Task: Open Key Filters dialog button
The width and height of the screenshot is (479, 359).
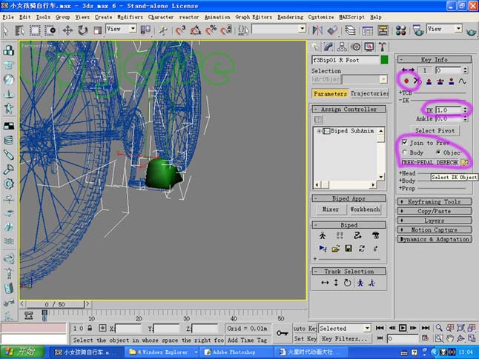Action: [344, 339]
